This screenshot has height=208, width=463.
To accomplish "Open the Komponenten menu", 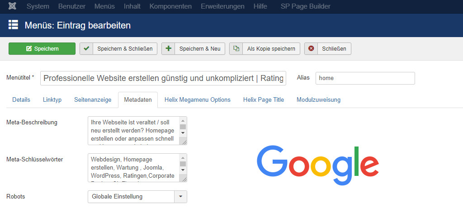I will tap(170, 6).
